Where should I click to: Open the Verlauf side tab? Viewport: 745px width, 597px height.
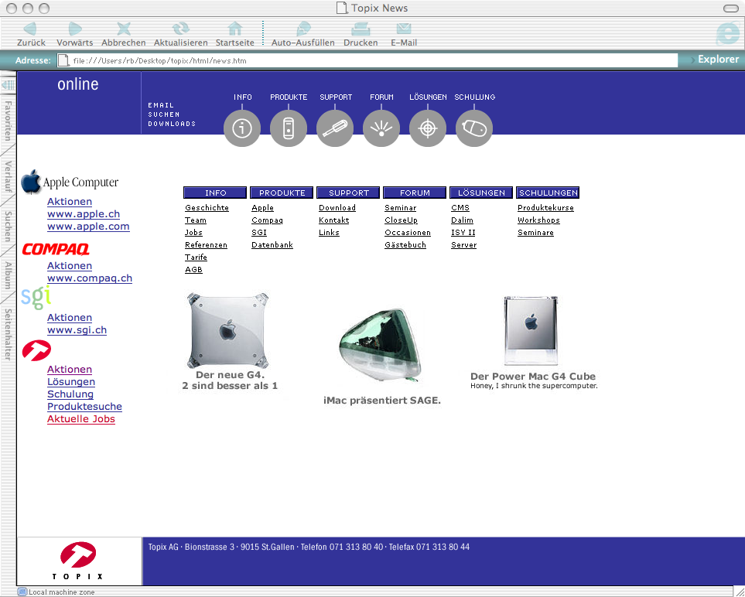point(8,176)
